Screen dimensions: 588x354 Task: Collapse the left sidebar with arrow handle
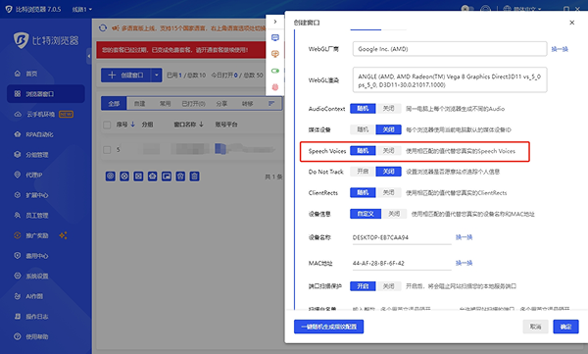tap(89, 56)
